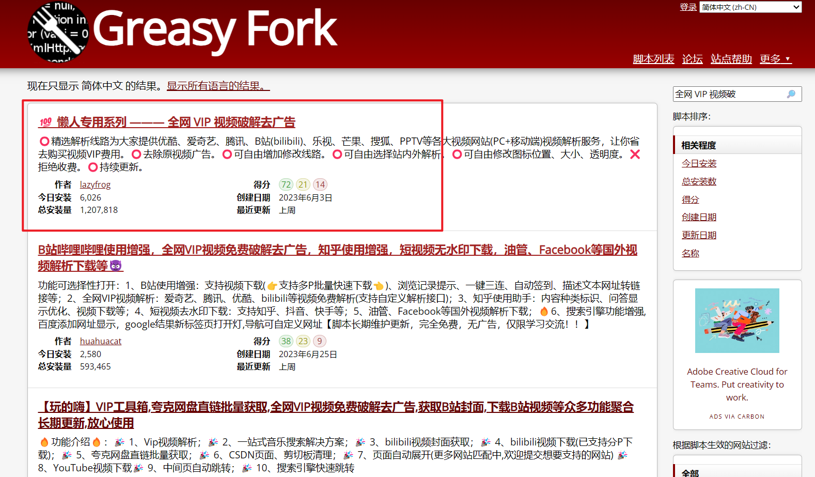Click the search magnifier icon

791,94
